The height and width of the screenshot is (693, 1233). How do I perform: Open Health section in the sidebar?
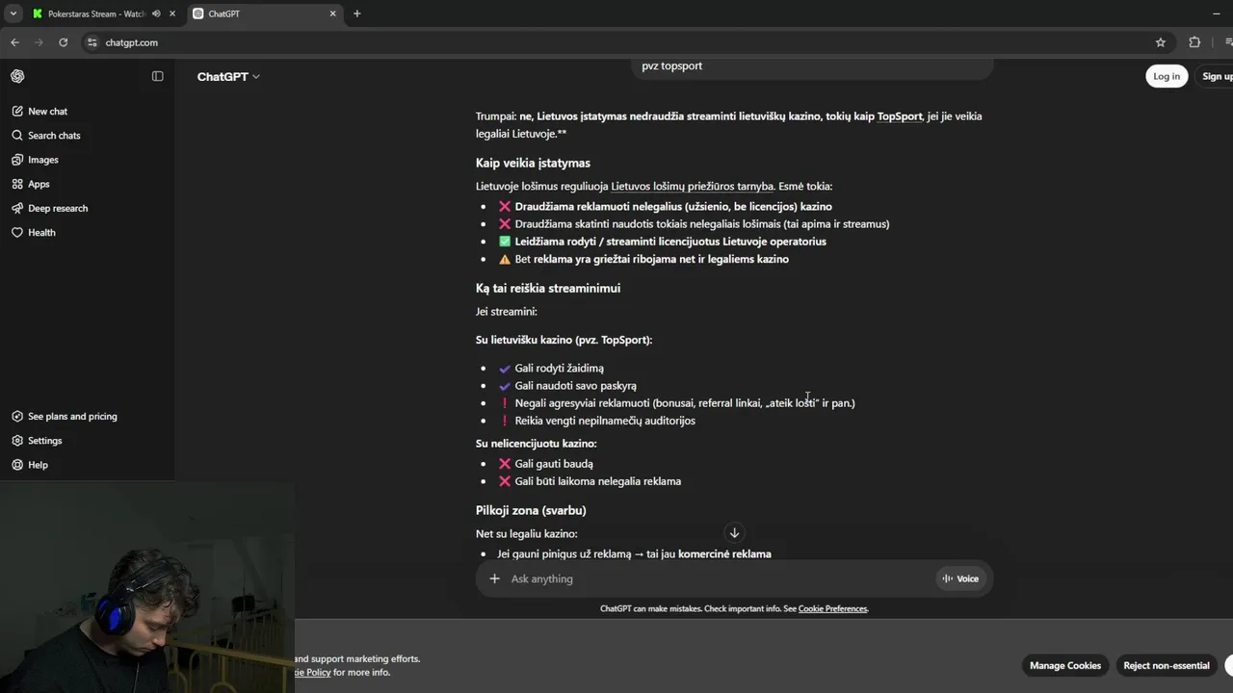[x=41, y=232]
